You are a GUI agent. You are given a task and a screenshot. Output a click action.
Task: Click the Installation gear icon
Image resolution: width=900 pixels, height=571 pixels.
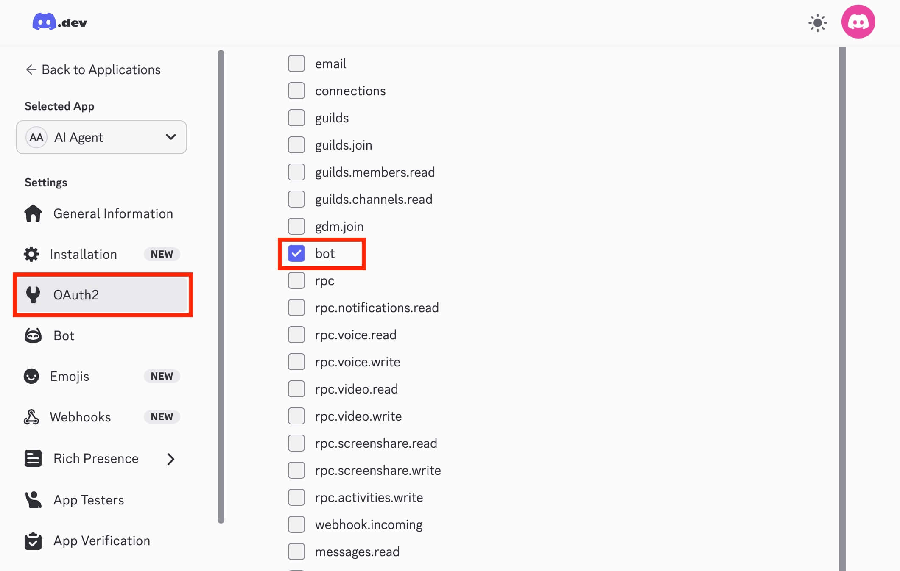pos(31,254)
